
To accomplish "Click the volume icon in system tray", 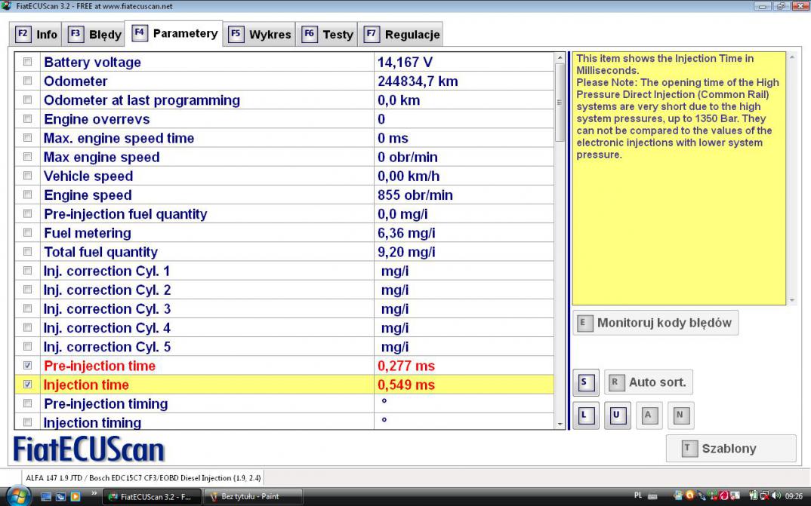I will click(x=775, y=497).
